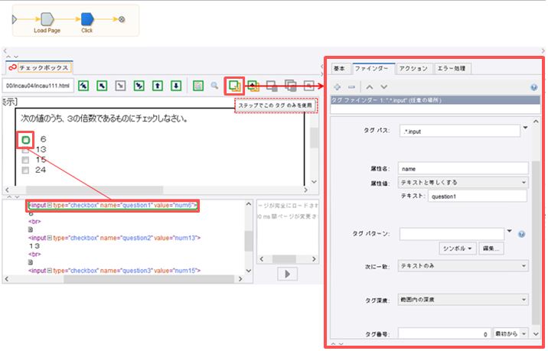This screenshot has height=351, width=548.
Task: Click the up-arrow navigation icon in toolbar
Action: click(x=157, y=86)
